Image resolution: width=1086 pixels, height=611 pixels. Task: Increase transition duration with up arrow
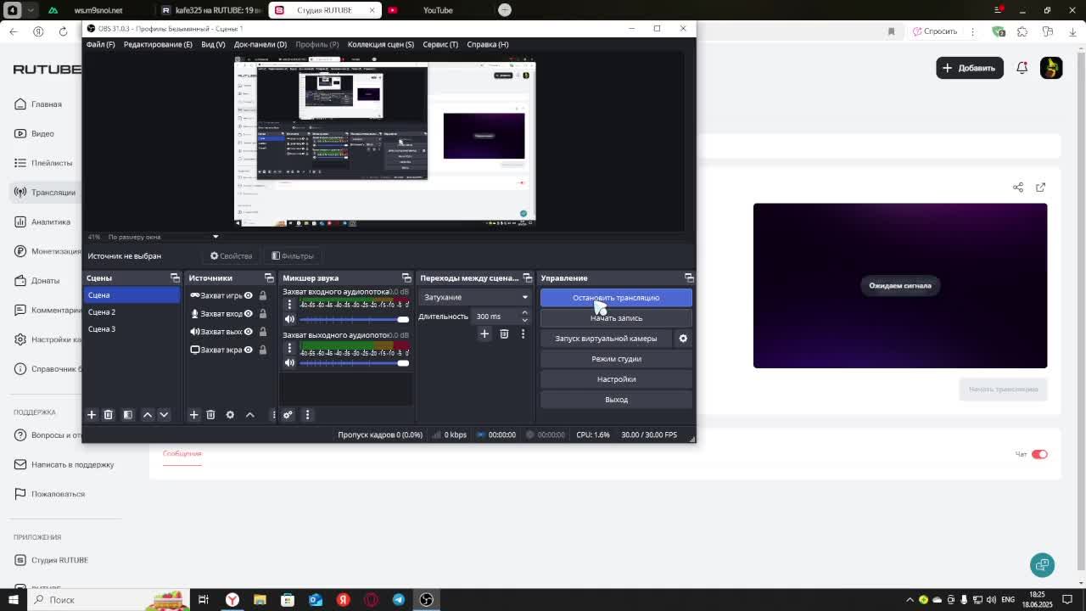pyautogui.click(x=524, y=312)
